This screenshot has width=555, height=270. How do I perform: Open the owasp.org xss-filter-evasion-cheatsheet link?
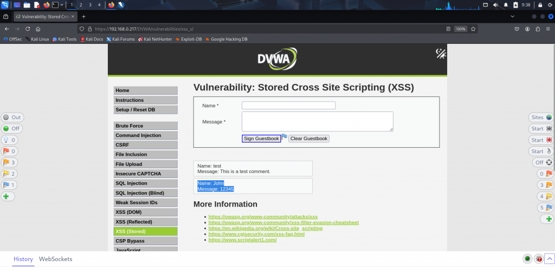283,222
